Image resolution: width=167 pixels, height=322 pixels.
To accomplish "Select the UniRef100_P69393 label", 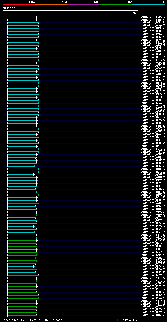I will coord(153,240).
